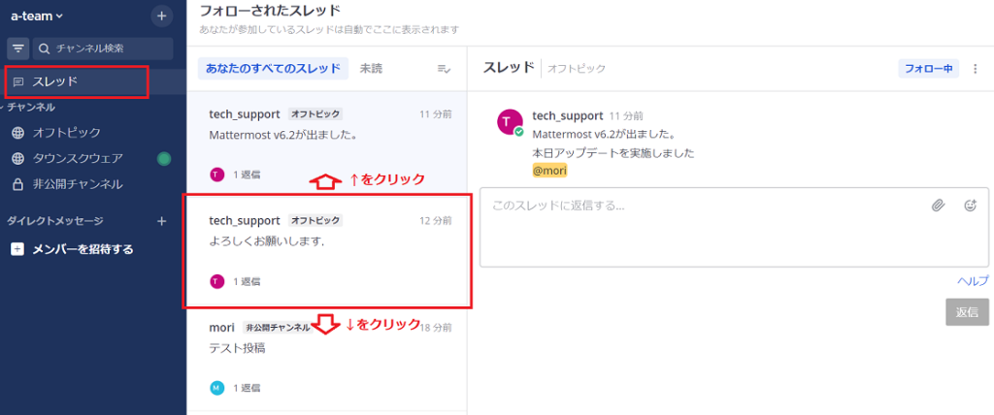The width and height of the screenshot is (994, 415).
Task: Click the 返信 reply button
Action: tap(968, 312)
